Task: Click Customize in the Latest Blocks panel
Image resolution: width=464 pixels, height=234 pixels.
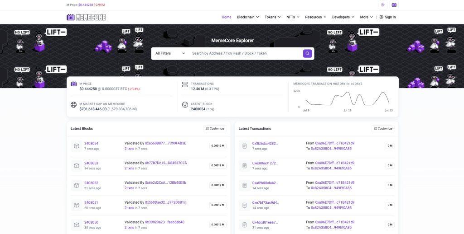Action: pyautogui.click(x=215, y=128)
